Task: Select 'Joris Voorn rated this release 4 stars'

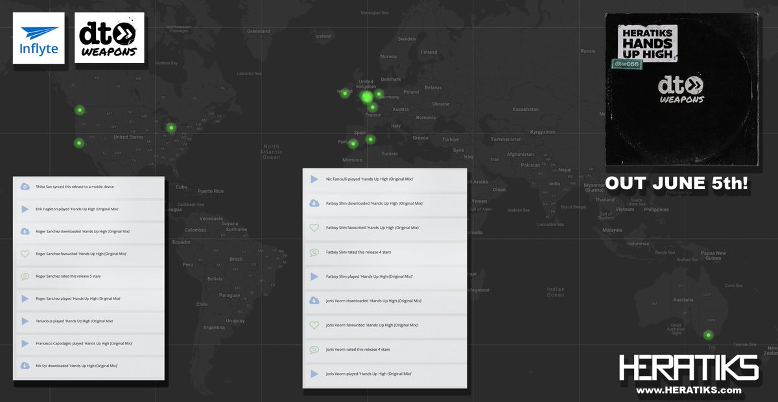Action: [358, 350]
